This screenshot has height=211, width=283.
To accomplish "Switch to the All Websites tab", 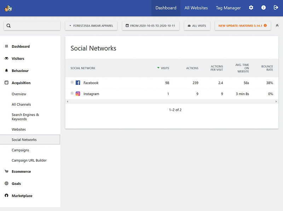I will (196, 8).
